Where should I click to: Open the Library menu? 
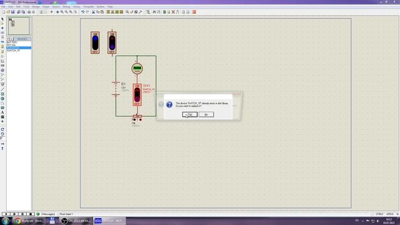click(76, 7)
